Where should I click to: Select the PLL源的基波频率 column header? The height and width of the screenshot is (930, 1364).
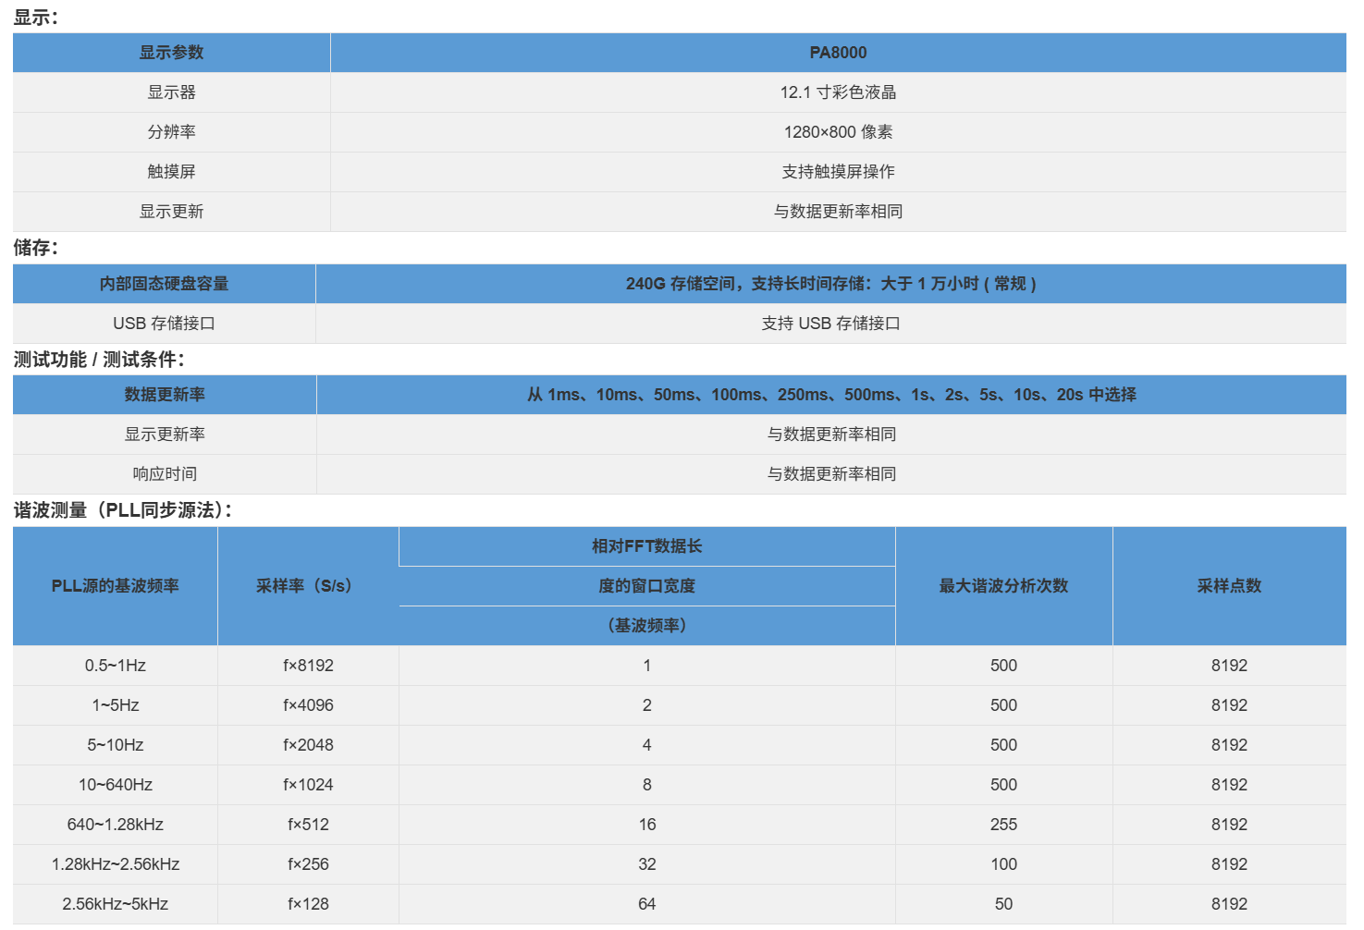[x=115, y=586]
